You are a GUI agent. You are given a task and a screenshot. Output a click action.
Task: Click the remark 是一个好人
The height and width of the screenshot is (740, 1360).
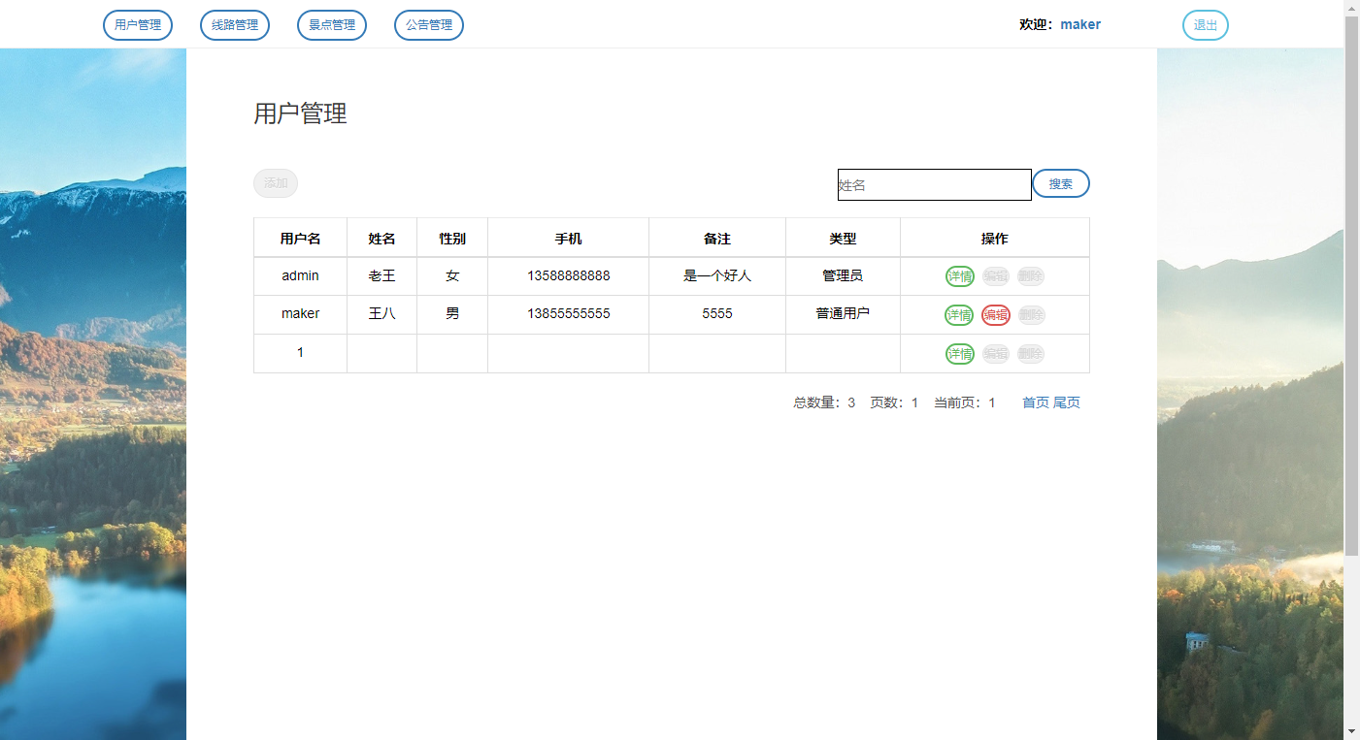[x=717, y=275]
